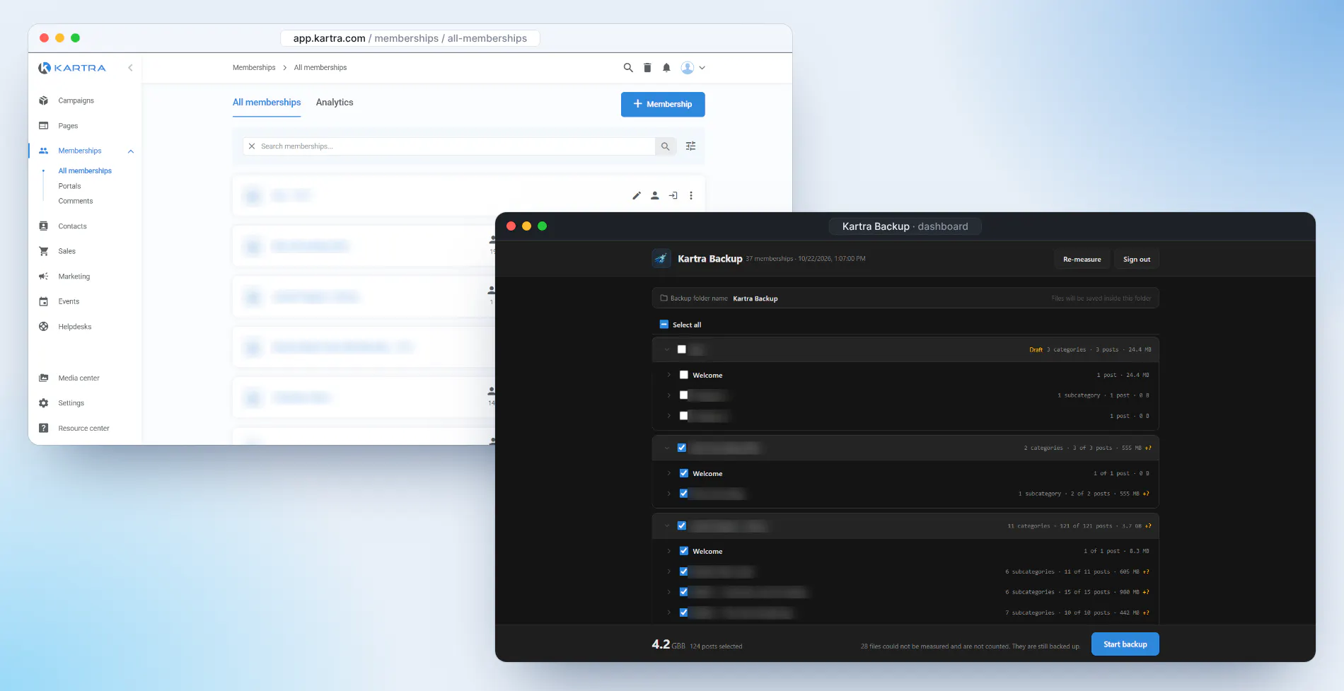The height and width of the screenshot is (691, 1344).
Task: Open notifications bell in Kartra header
Action: tap(666, 68)
